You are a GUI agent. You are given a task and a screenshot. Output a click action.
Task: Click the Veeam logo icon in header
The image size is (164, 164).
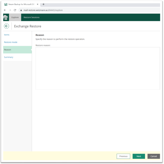pyautogui.click(x=6, y=17)
